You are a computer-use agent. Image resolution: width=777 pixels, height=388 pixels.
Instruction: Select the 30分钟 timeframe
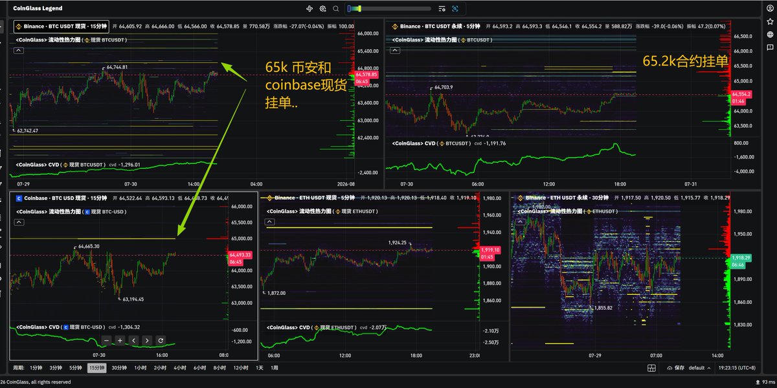tap(119, 368)
